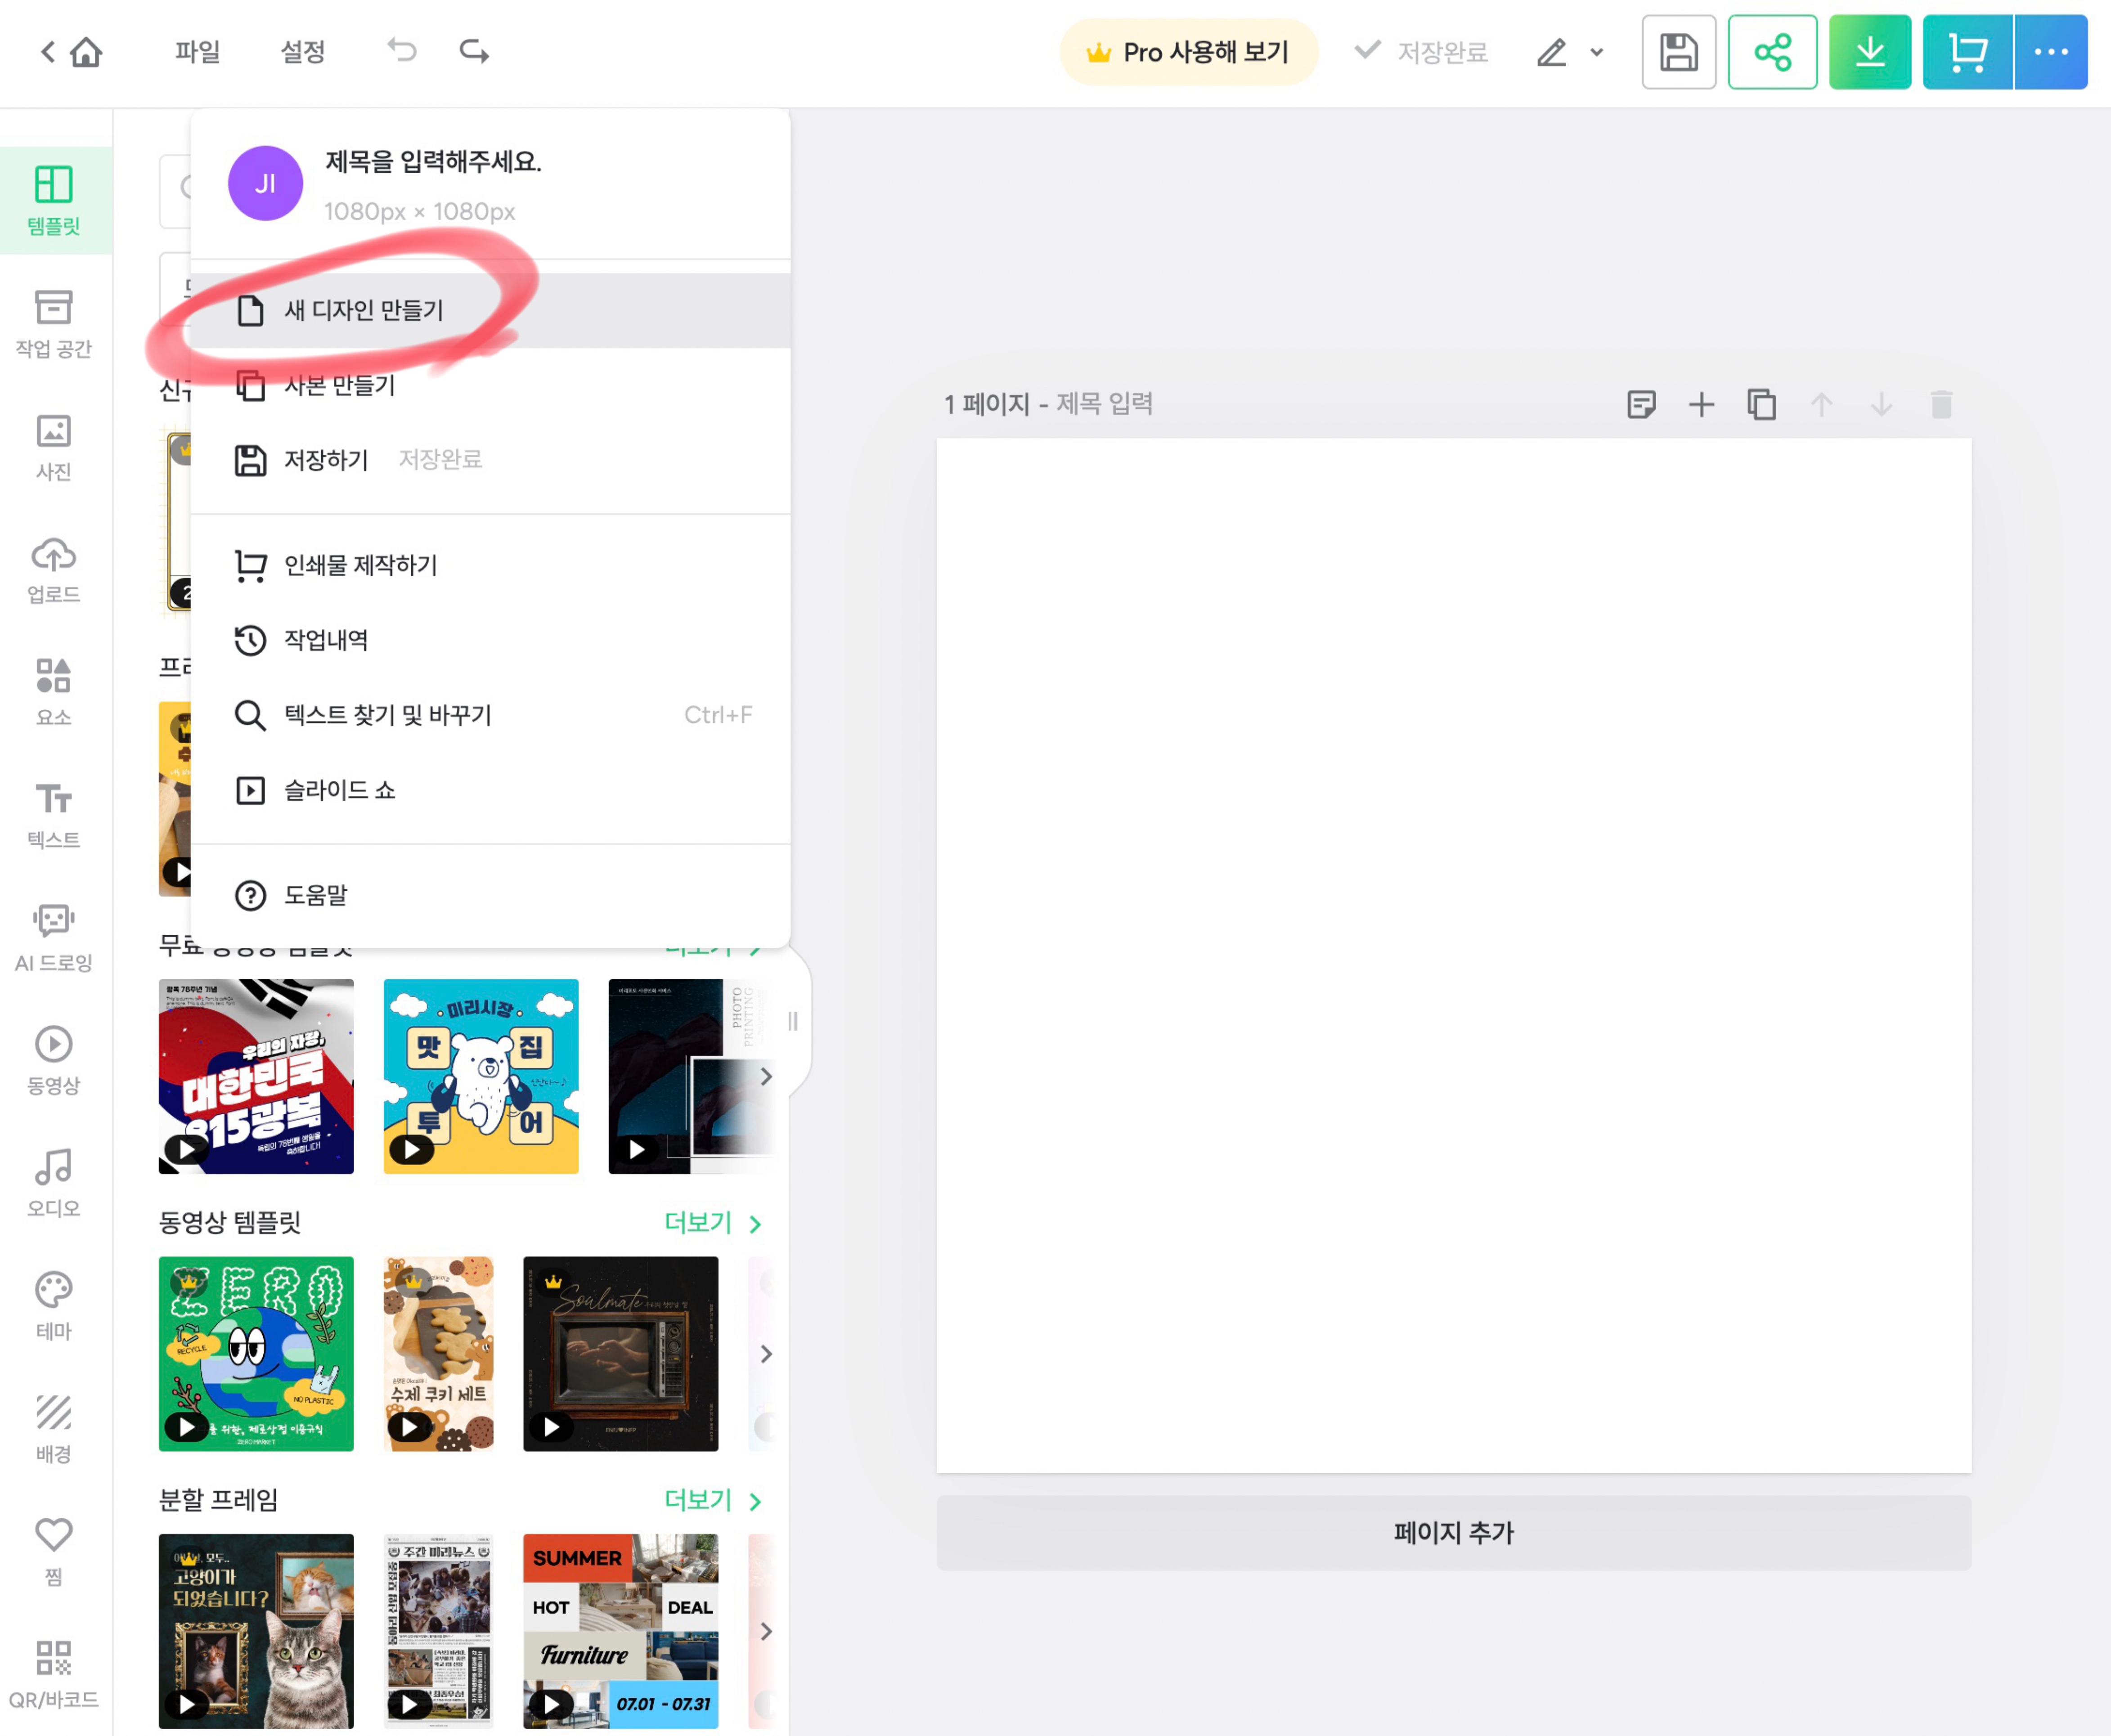
Task: Click the green download button
Action: click(x=1869, y=52)
